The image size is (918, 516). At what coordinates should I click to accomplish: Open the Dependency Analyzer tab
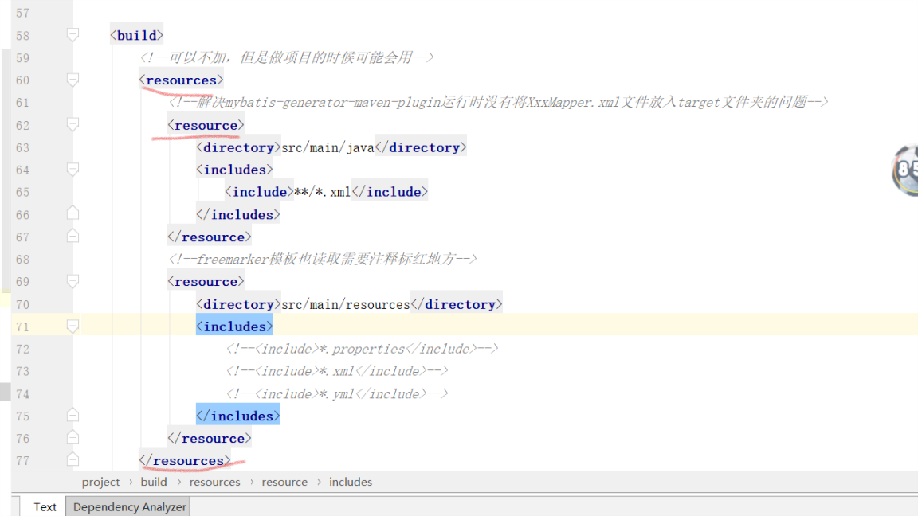click(129, 506)
